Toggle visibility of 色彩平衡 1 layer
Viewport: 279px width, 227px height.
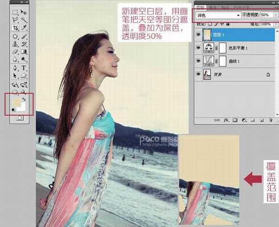tap(199, 47)
